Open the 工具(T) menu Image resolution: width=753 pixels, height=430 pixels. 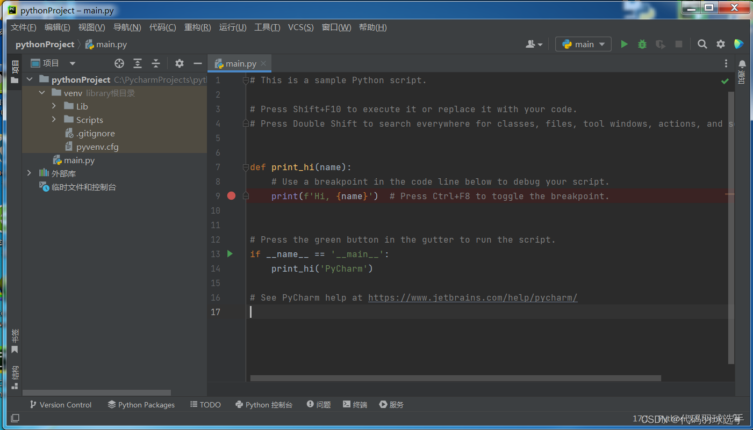point(267,27)
